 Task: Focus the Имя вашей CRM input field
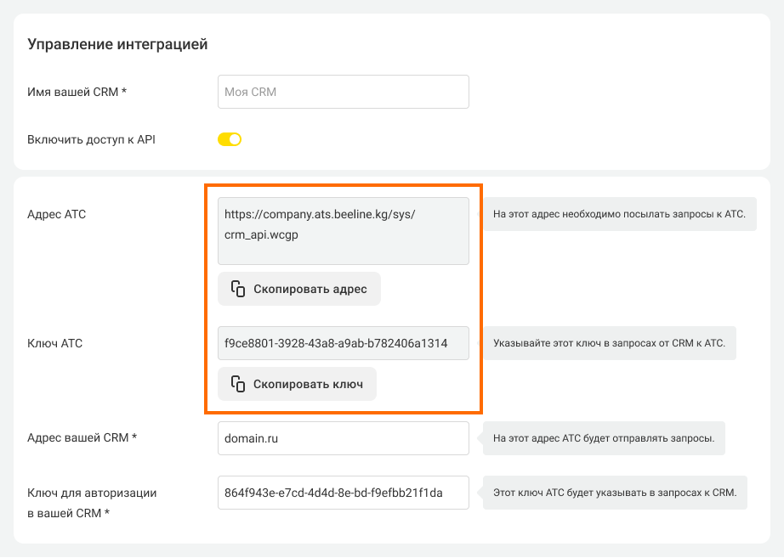pos(344,92)
